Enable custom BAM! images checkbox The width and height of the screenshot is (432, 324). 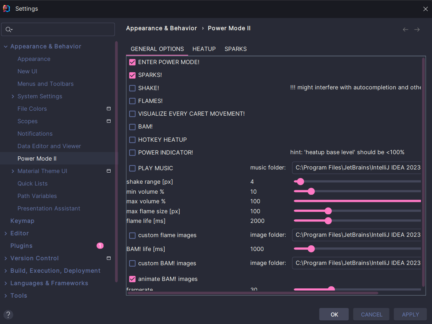point(132,263)
